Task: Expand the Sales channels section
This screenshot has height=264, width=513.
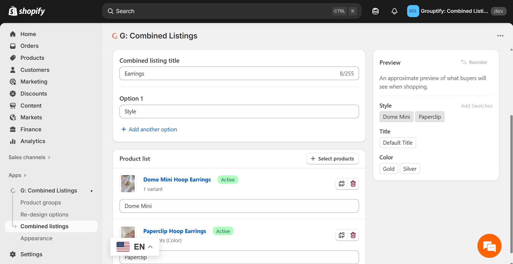Action: click(29, 157)
